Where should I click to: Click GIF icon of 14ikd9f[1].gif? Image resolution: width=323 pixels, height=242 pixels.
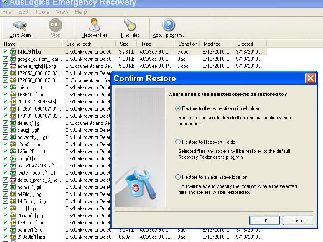tap(13, 52)
